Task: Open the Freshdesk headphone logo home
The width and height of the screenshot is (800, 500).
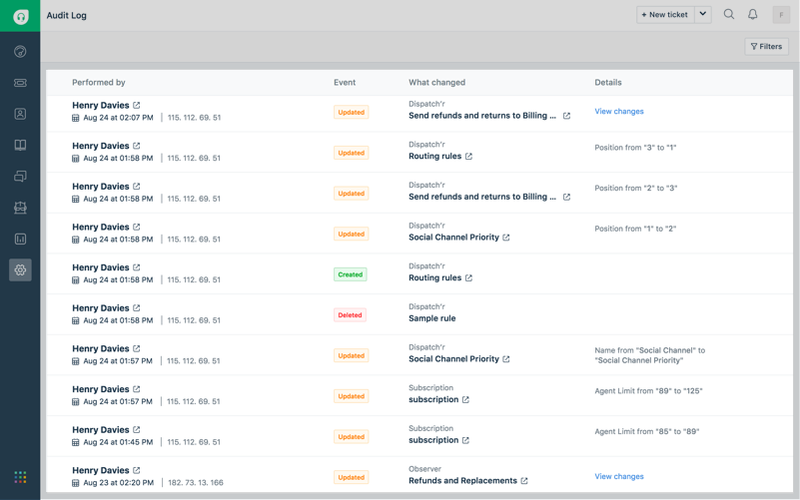Action: [x=20, y=16]
